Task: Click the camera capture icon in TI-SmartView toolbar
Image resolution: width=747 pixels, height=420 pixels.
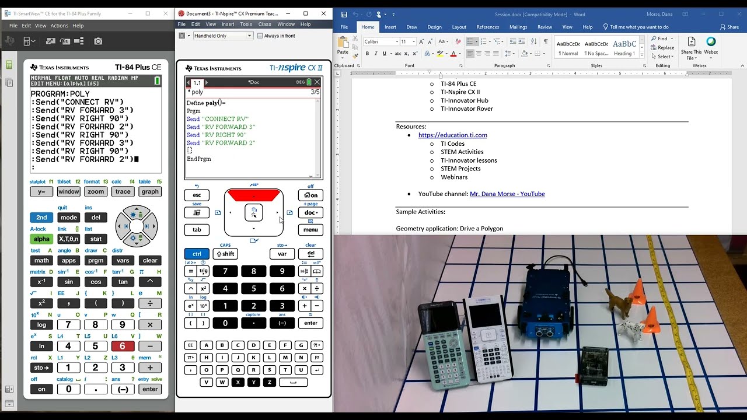Action: pyautogui.click(x=98, y=41)
